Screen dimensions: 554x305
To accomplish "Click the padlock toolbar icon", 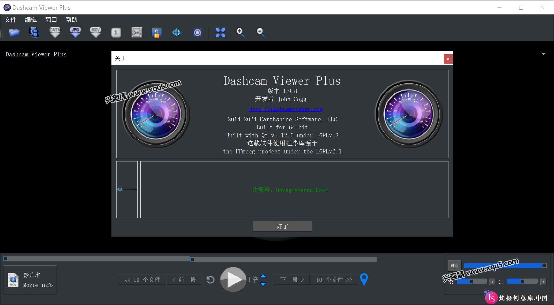I will (156, 33).
